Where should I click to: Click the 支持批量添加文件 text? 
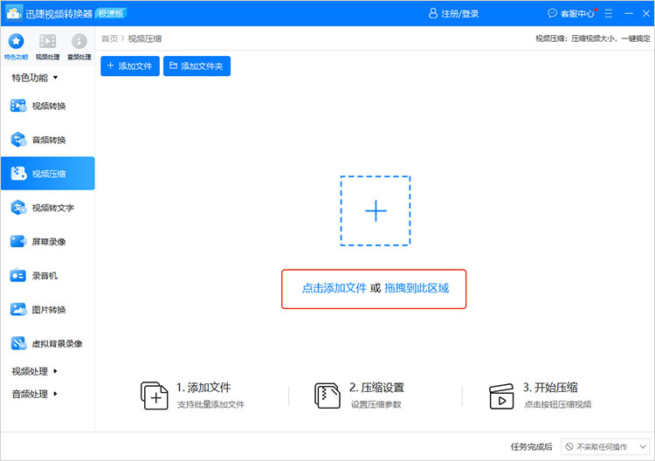pyautogui.click(x=211, y=404)
